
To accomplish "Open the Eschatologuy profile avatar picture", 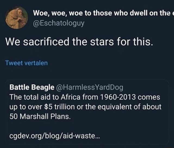I will click(17, 18).
